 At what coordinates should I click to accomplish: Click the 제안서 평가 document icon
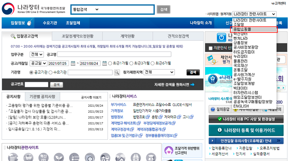[x=212, y=60]
